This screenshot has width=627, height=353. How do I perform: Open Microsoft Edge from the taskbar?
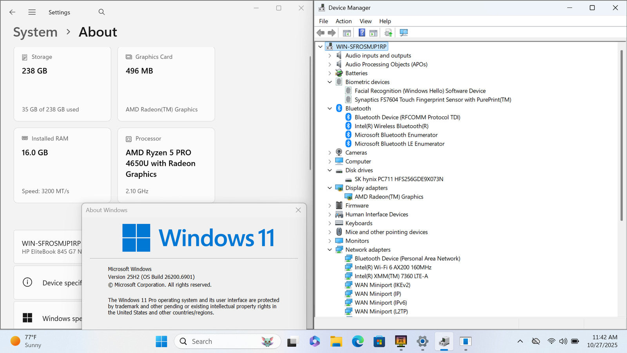pyautogui.click(x=357, y=342)
